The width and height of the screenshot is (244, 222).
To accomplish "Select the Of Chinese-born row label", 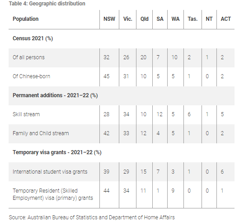I will (31, 76).
